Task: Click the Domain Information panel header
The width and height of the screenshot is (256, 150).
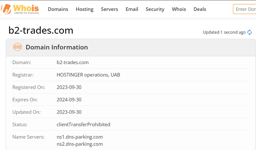Action: tap(131, 47)
